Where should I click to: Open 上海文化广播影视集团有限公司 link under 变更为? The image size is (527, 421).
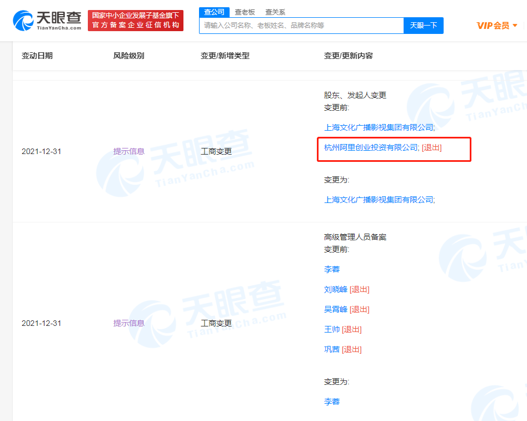(x=379, y=200)
